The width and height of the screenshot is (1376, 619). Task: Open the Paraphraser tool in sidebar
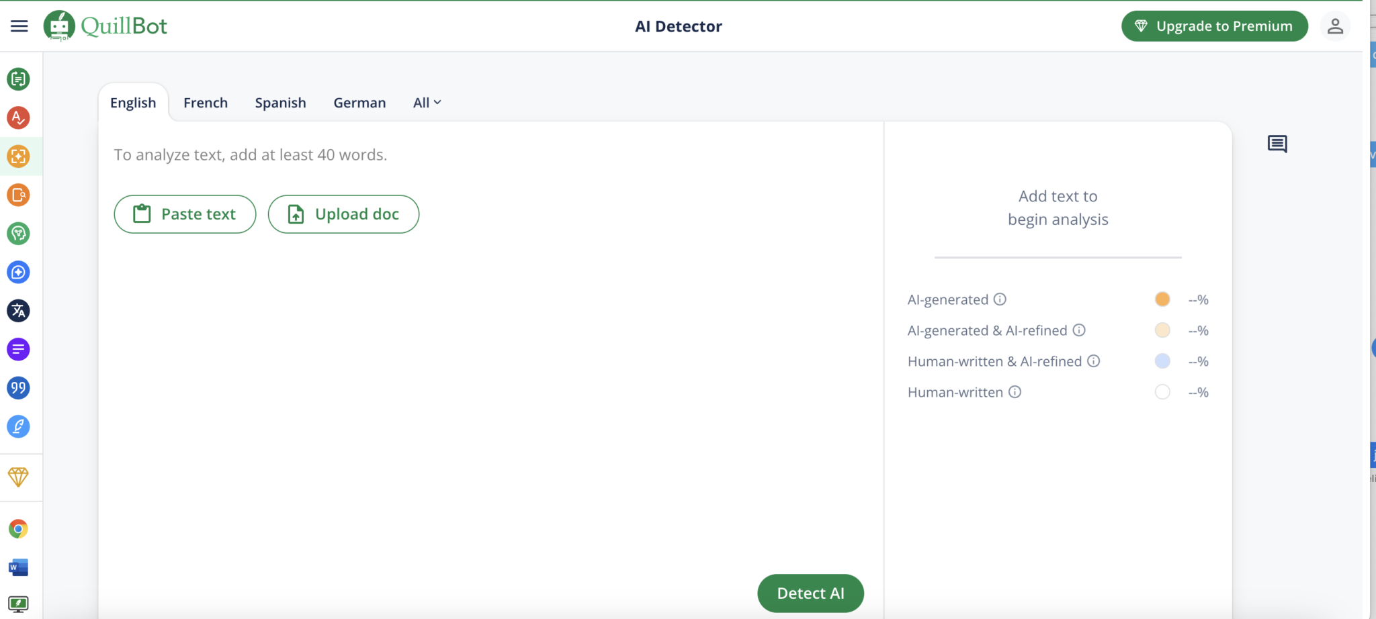pos(18,79)
